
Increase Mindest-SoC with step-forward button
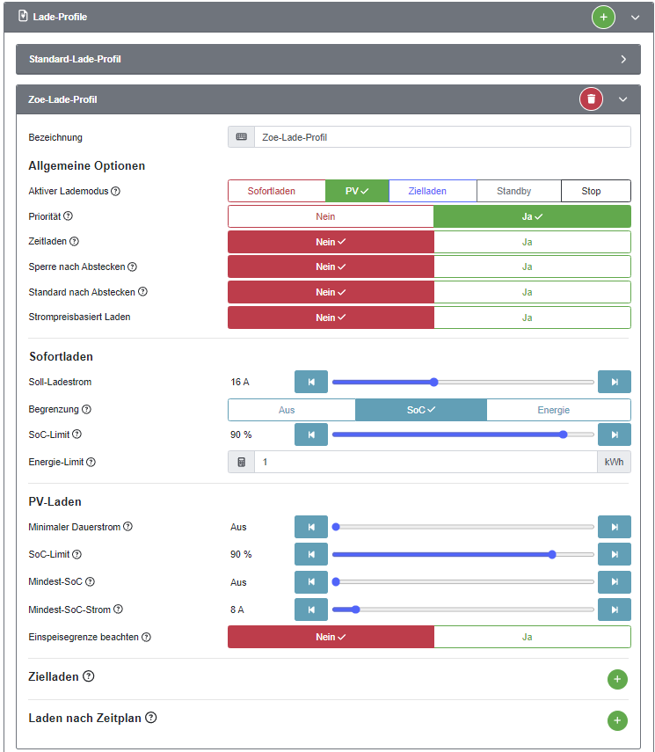coord(615,581)
